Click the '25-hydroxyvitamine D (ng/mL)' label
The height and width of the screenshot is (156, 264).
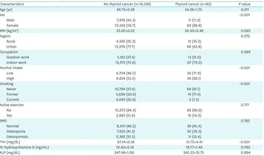tap(25, 147)
